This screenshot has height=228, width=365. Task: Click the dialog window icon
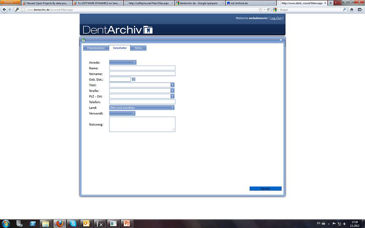[x=84, y=40]
